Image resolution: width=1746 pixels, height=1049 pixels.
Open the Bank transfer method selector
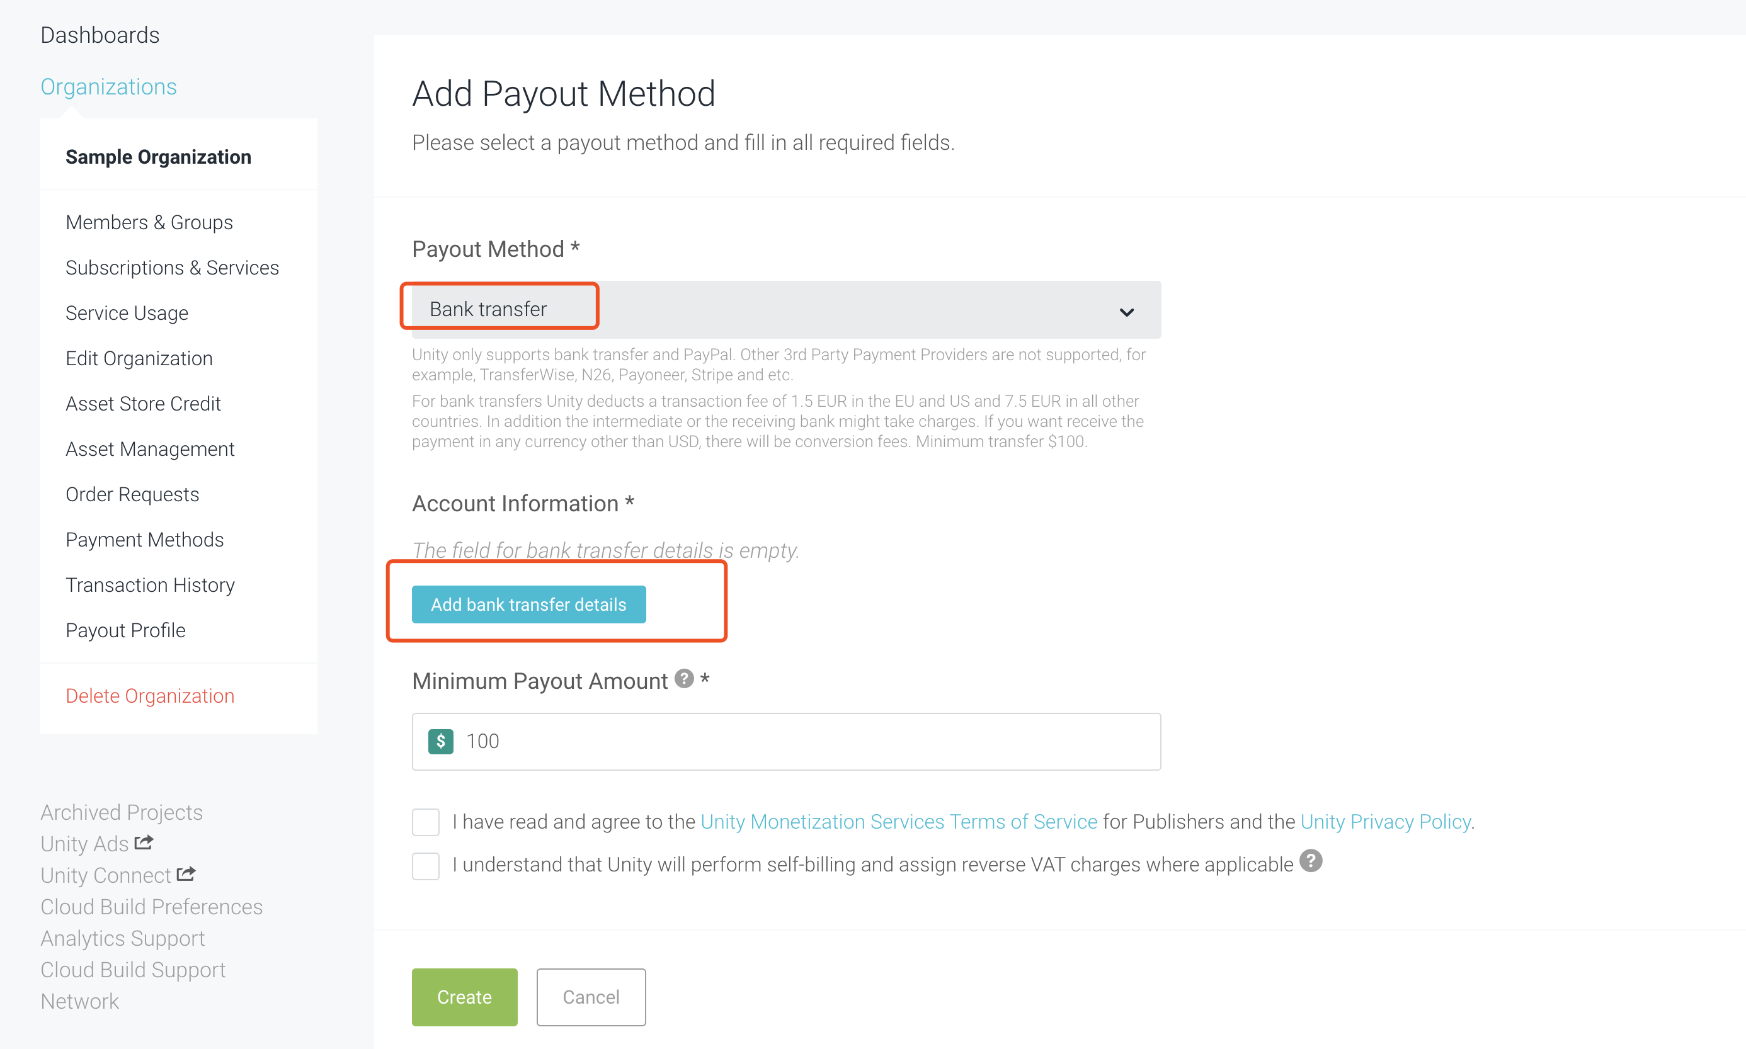click(787, 308)
